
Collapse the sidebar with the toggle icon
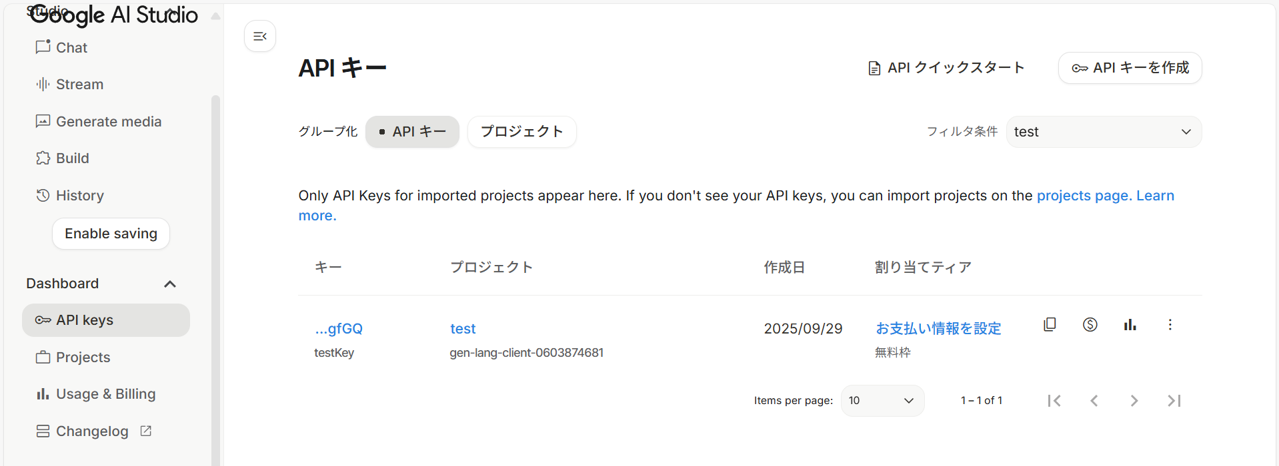click(x=260, y=36)
